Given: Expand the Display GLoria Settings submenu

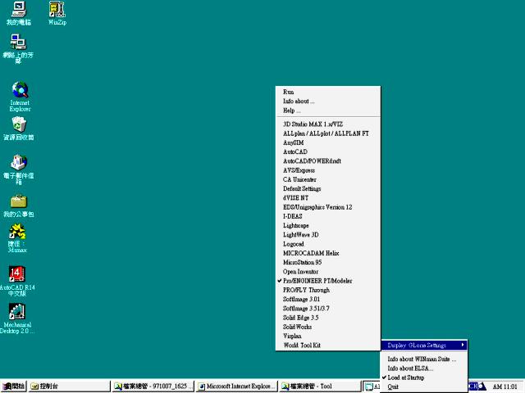Looking at the screenshot, I should click(x=424, y=346).
